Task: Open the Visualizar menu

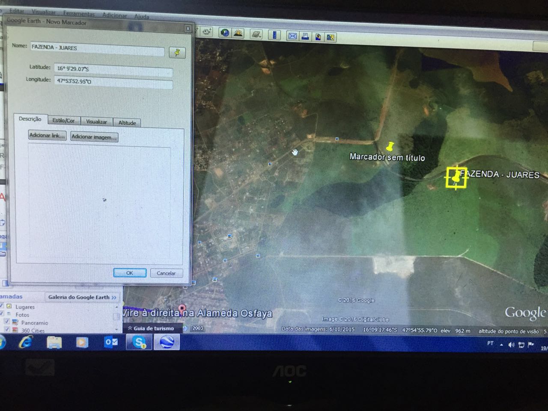Action: coord(44,12)
